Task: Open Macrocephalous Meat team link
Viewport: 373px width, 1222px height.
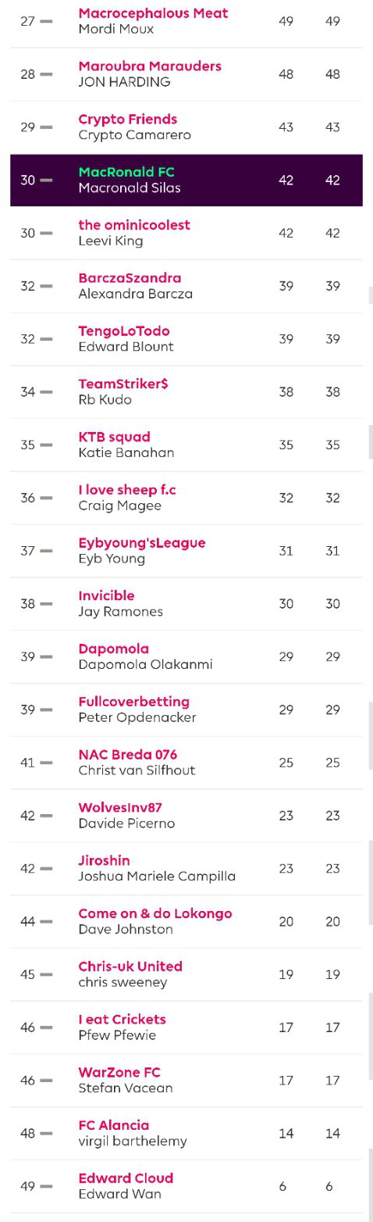Action: click(x=153, y=13)
